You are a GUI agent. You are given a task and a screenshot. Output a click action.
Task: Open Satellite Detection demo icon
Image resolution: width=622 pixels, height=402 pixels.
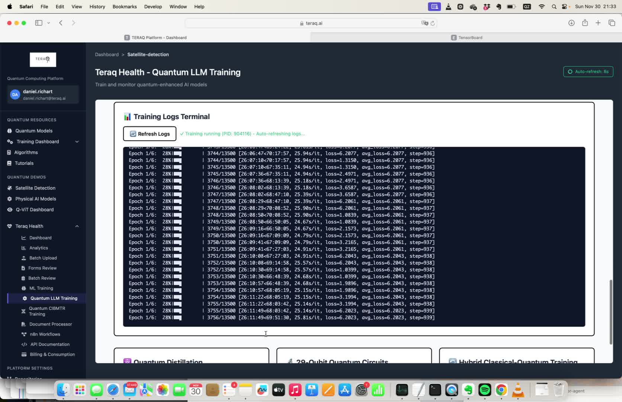click(10, 188)
